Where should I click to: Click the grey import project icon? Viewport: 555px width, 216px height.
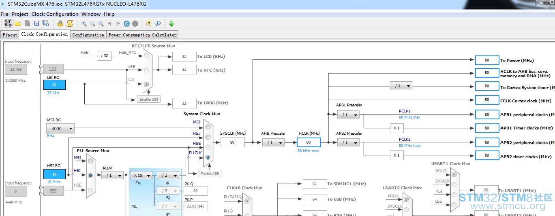click(x=27, y=23)
